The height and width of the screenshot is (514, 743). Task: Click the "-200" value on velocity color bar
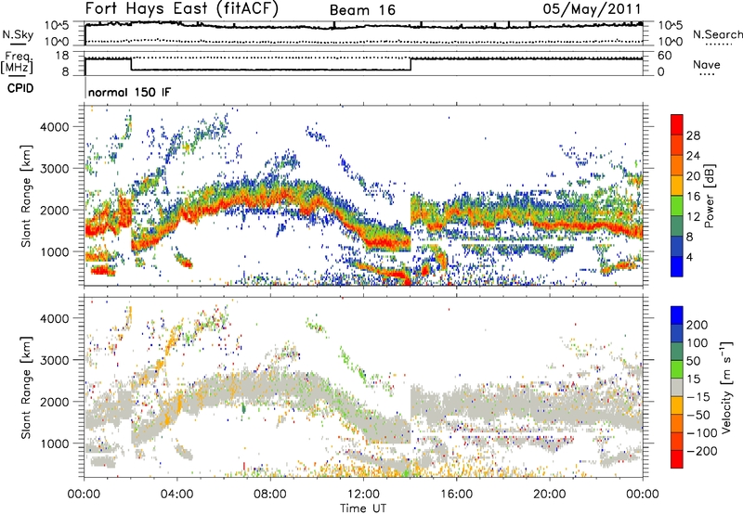coord(702,451)
